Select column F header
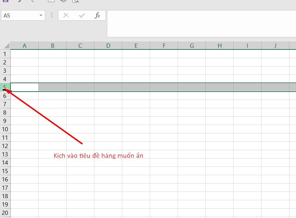296x218 pixels. (x=164, y=46)
